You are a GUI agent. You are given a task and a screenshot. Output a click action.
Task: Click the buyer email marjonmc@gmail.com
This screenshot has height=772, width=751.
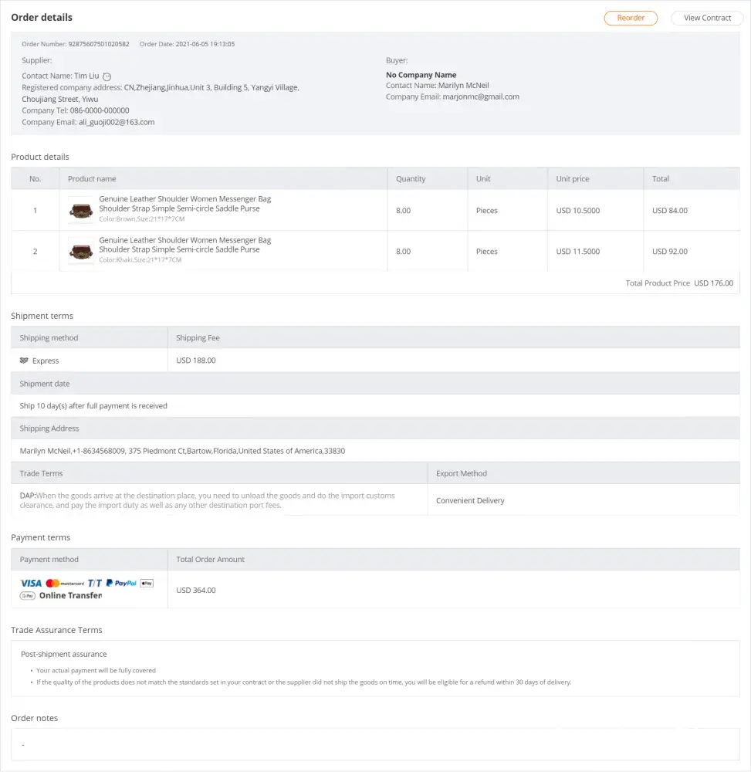(x=480, y=97)
